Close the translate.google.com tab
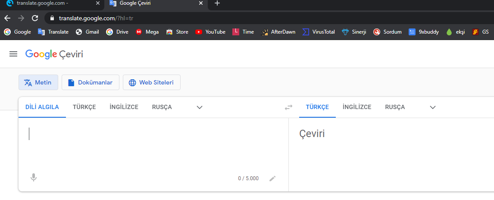 coord(98,3)
